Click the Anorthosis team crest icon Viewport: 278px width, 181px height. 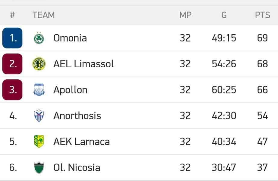pyautogui.click(x=39, y=116)
